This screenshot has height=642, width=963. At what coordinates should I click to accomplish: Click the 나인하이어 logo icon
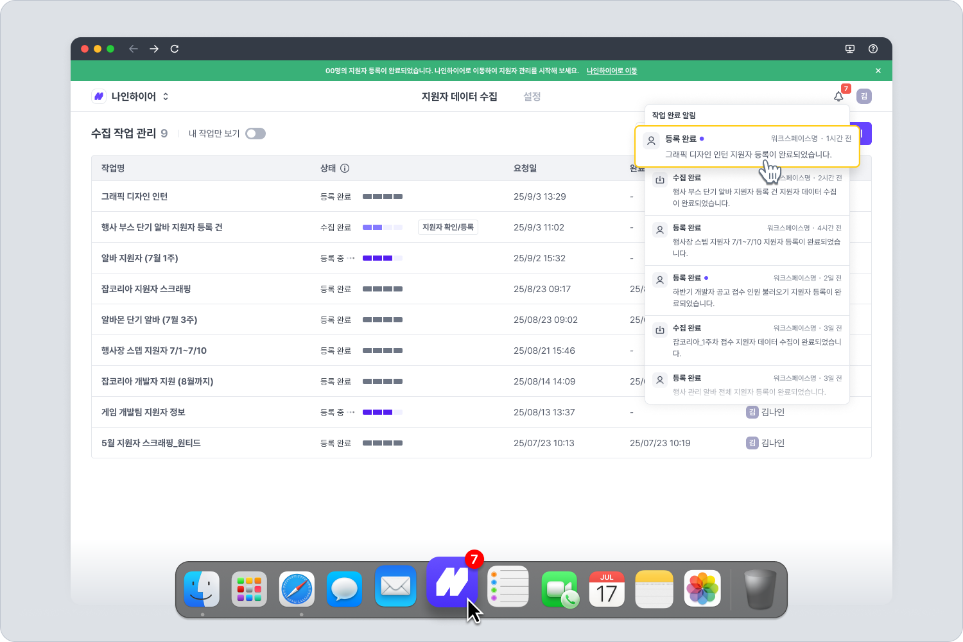pyautogui.click(x=99, y=96)
